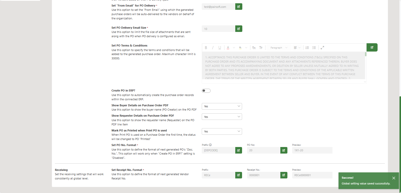The width and height of the screenshot is (401, 193).
Task: Edit the PO No. Format prefix [DEPCODE]
Action: coord(239,150)
